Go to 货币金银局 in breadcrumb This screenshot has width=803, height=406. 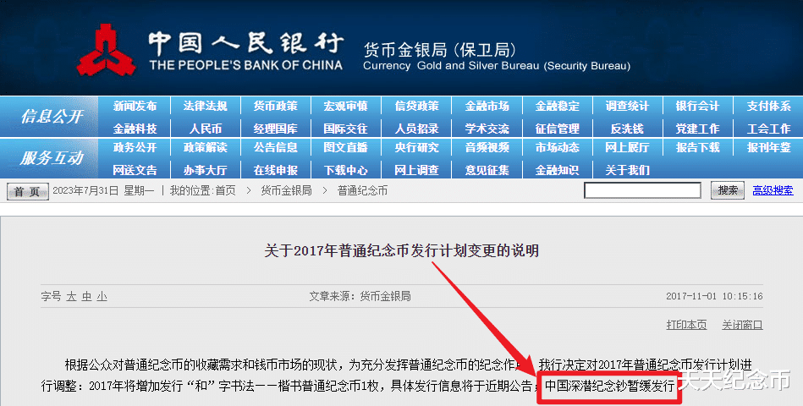tap(286, 191)
